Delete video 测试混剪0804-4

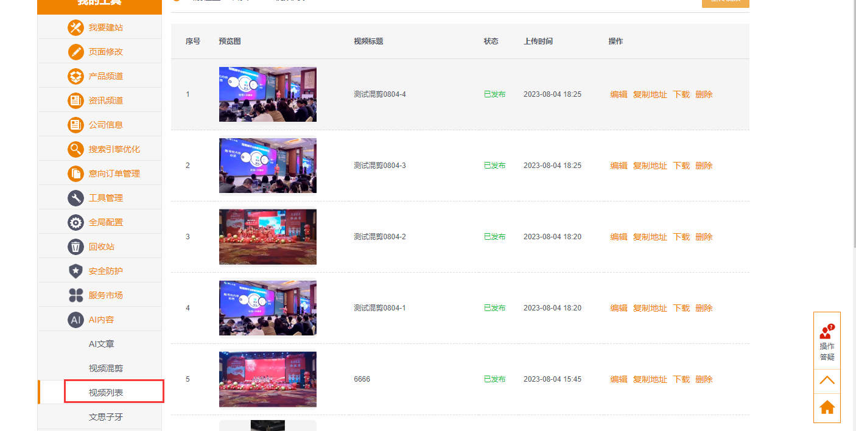click(x=704, y=94)
